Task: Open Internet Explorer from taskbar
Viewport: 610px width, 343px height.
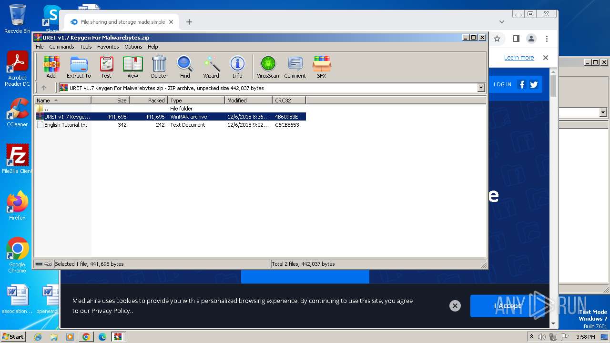Action: tap(38, 337)
